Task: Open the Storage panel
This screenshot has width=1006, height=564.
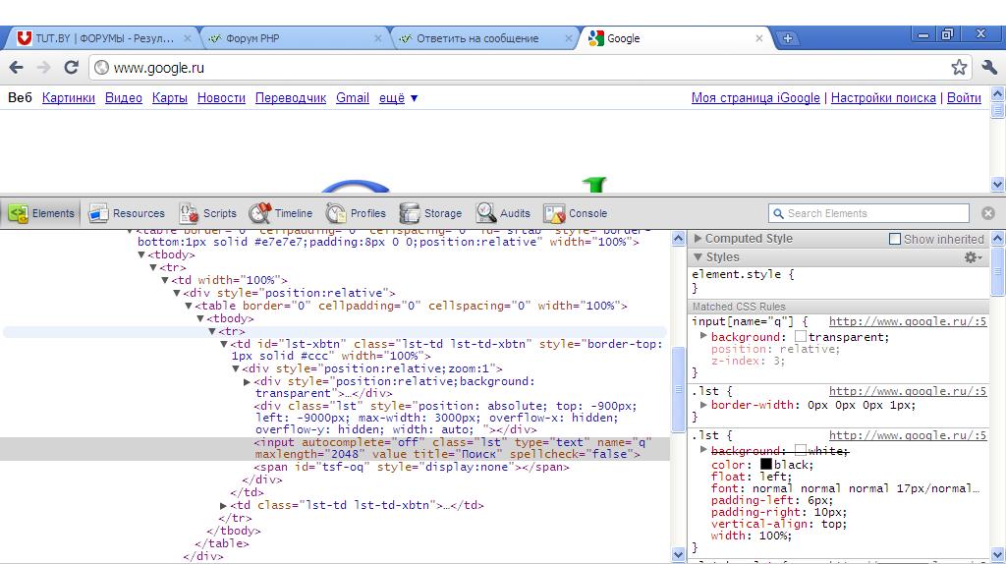Action: pos(430,213)
